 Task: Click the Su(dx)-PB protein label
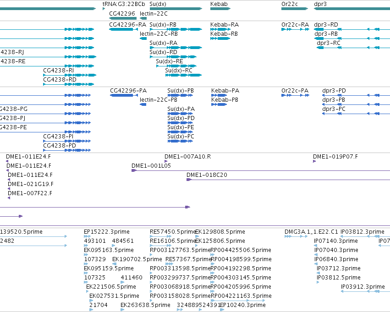(181, 91)
